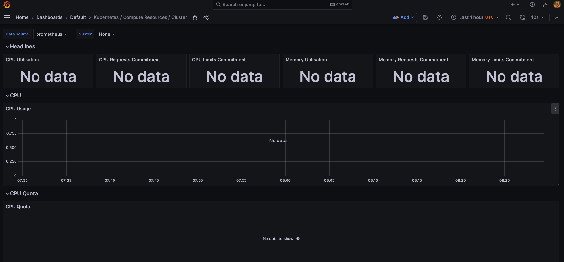Star this dashboard as favorite
Viewport: 564px width, 262px height.
click(195, 17)
